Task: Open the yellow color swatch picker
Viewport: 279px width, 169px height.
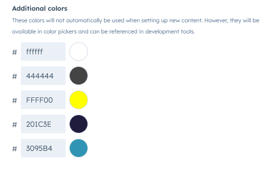Action: pyautogui.click(x=79, y=100)
